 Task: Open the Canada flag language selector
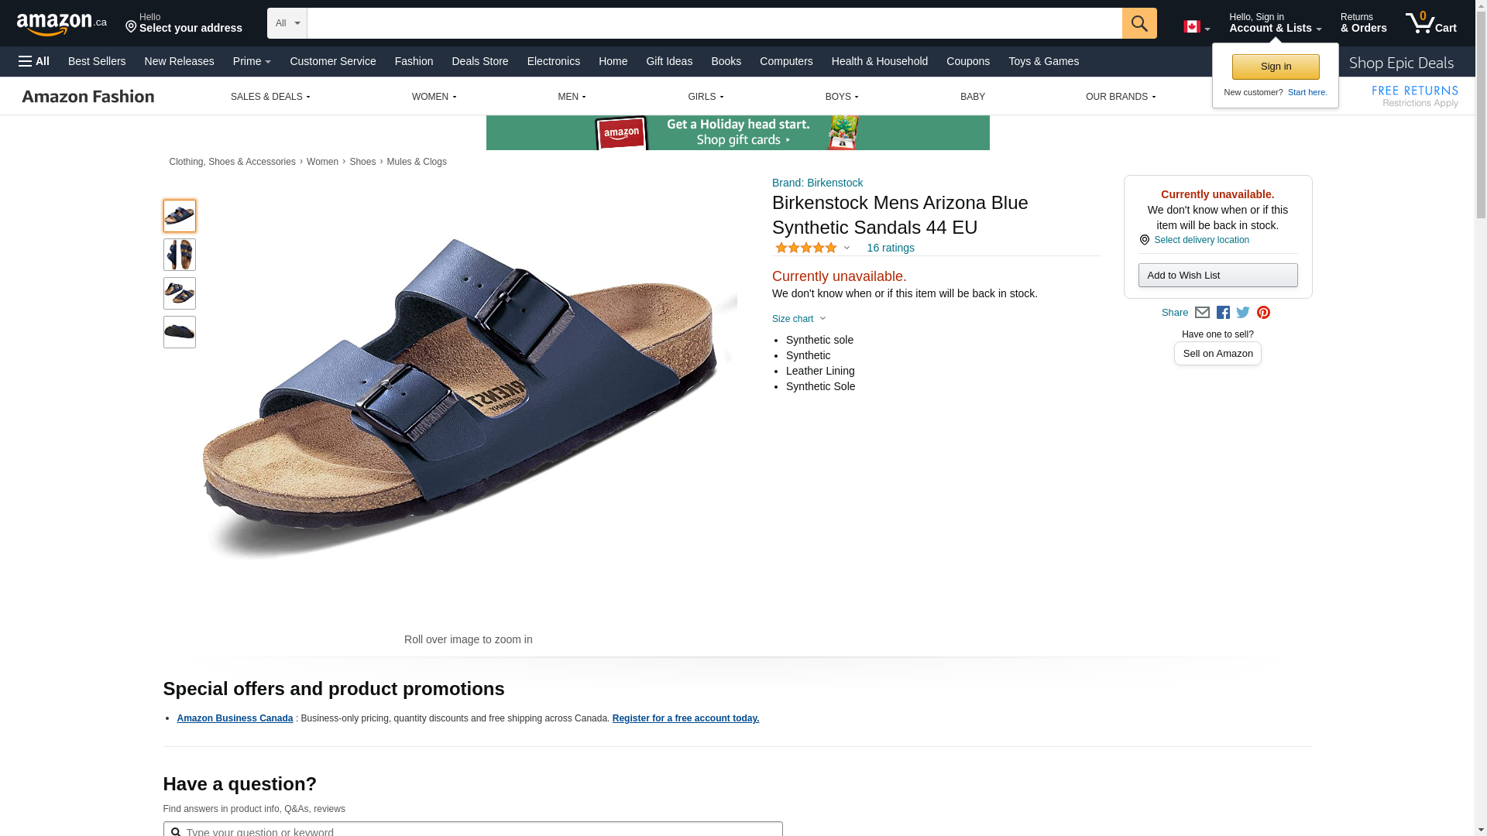pyautogui.click(x=1197, y=27)
